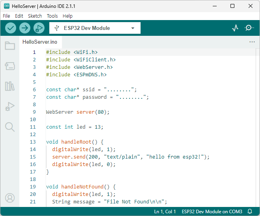
Task: Open the Sketchbook folder panel
Action: point(10,46)
